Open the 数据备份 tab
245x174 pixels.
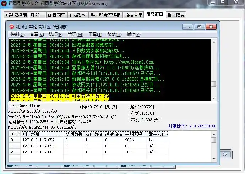pyautogui.click(x=78, y=15)
